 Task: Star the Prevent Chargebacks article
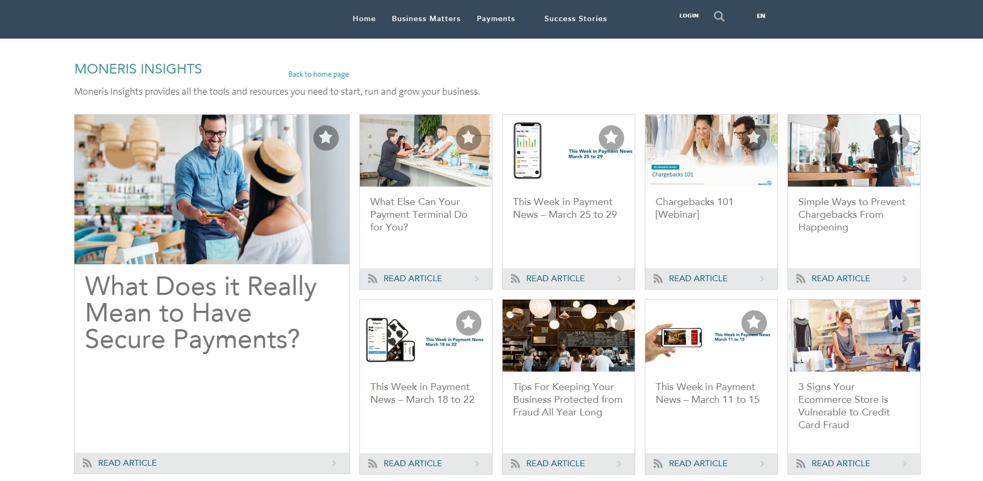[896, 138]
